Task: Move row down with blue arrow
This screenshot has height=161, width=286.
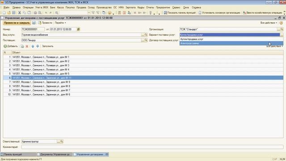Action: [38, 47]
